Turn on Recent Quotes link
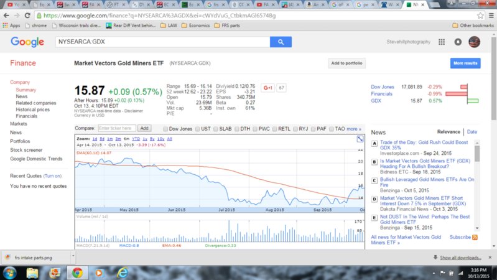 [x=52, y=176]
